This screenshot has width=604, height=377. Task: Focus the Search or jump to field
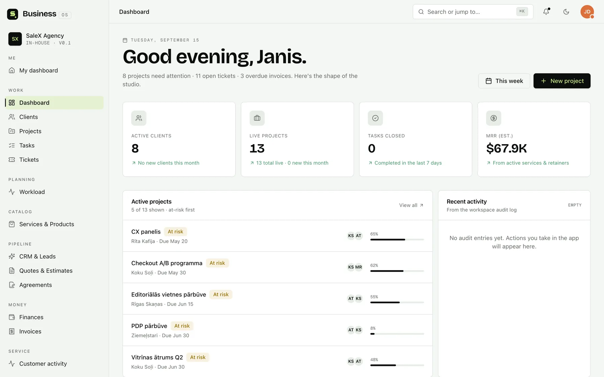tap(473, 12)
